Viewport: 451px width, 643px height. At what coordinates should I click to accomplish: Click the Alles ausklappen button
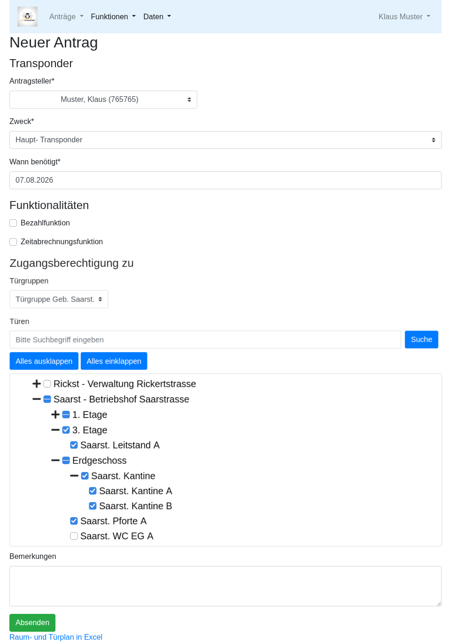coord(44,361)
